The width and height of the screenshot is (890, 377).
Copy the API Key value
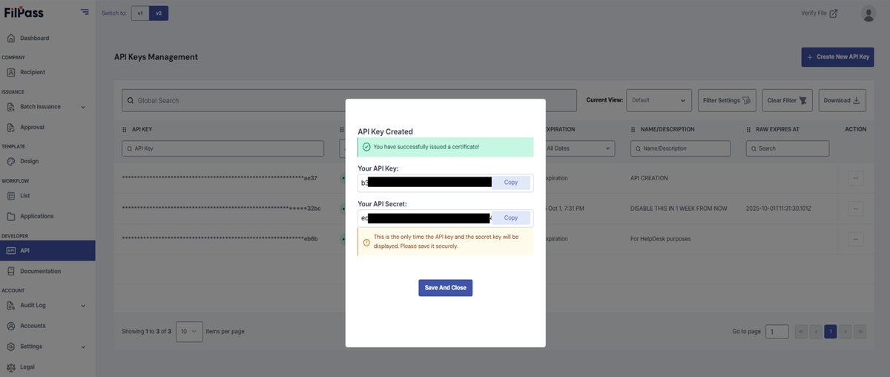point(511,183)
